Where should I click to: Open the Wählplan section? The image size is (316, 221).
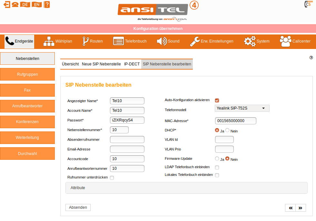tap(58, 41)
